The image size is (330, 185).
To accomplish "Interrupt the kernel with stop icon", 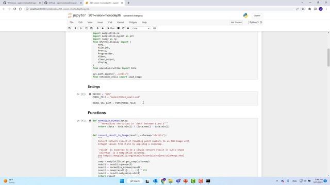I will [x=119, y=28].
